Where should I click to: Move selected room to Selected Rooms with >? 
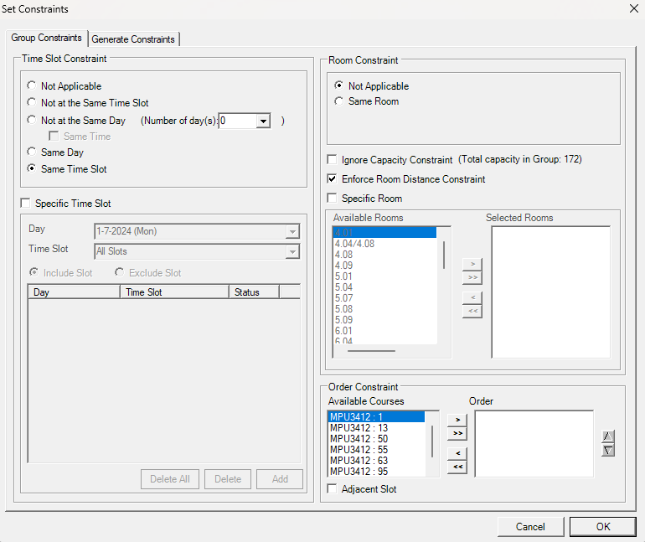pos(472,264)
